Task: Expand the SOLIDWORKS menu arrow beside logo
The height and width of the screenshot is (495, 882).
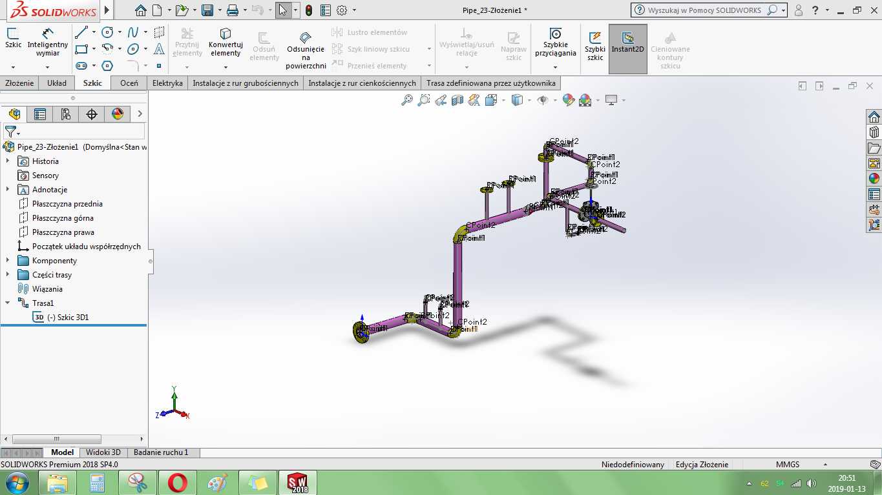Action: point(107,11)
